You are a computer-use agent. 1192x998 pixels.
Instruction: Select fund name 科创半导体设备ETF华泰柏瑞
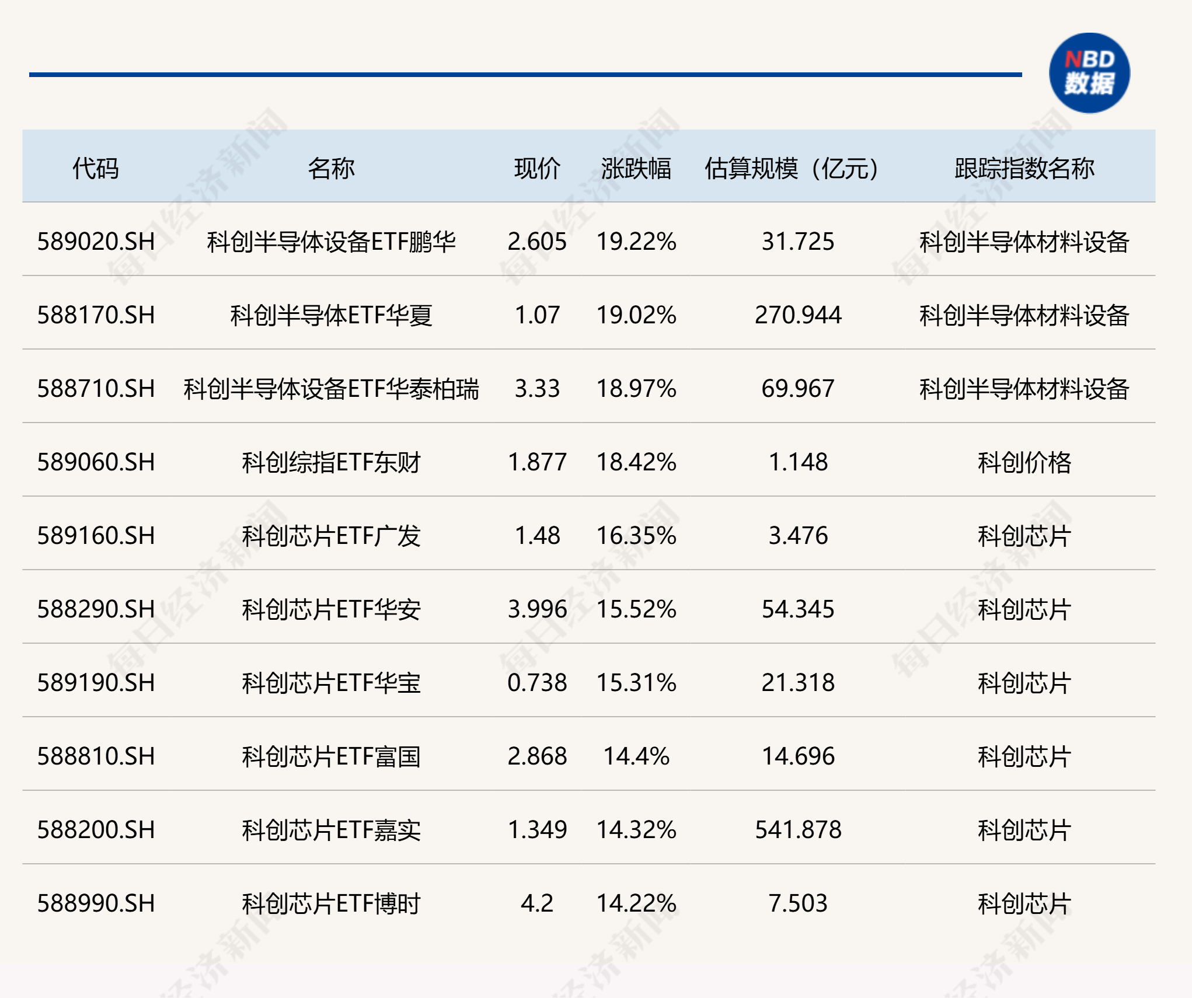pos(331,389)
